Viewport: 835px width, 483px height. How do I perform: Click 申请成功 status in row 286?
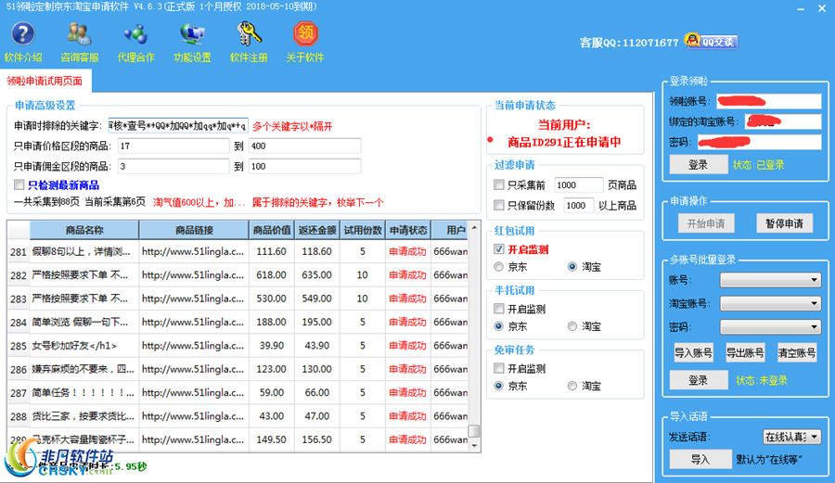tap(408, 369)
